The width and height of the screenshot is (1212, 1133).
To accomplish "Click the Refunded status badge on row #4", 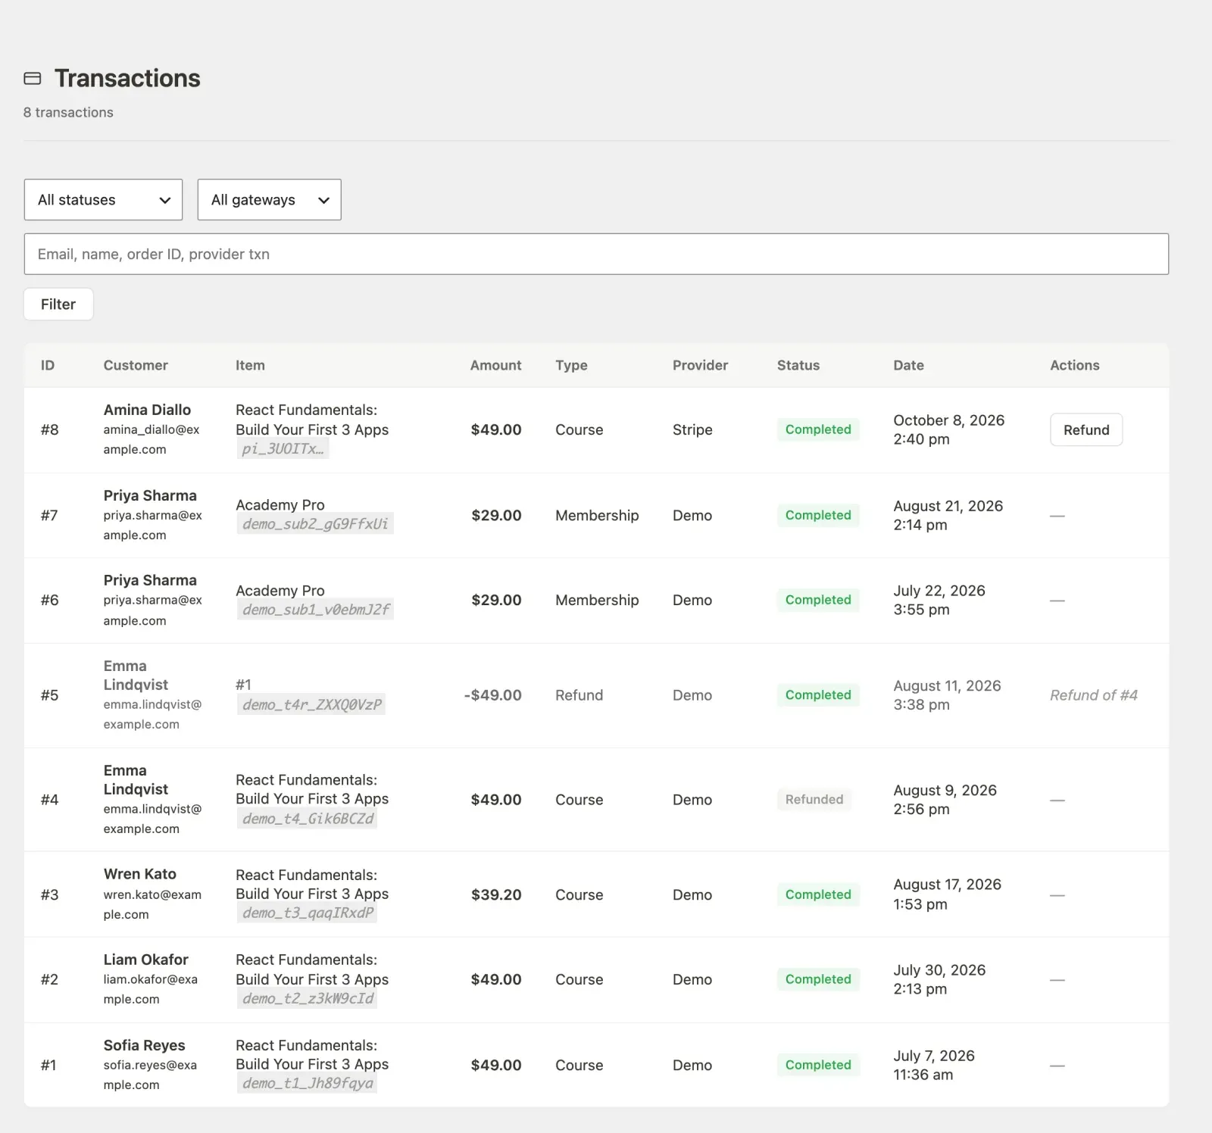I will [x=814, y=800].
